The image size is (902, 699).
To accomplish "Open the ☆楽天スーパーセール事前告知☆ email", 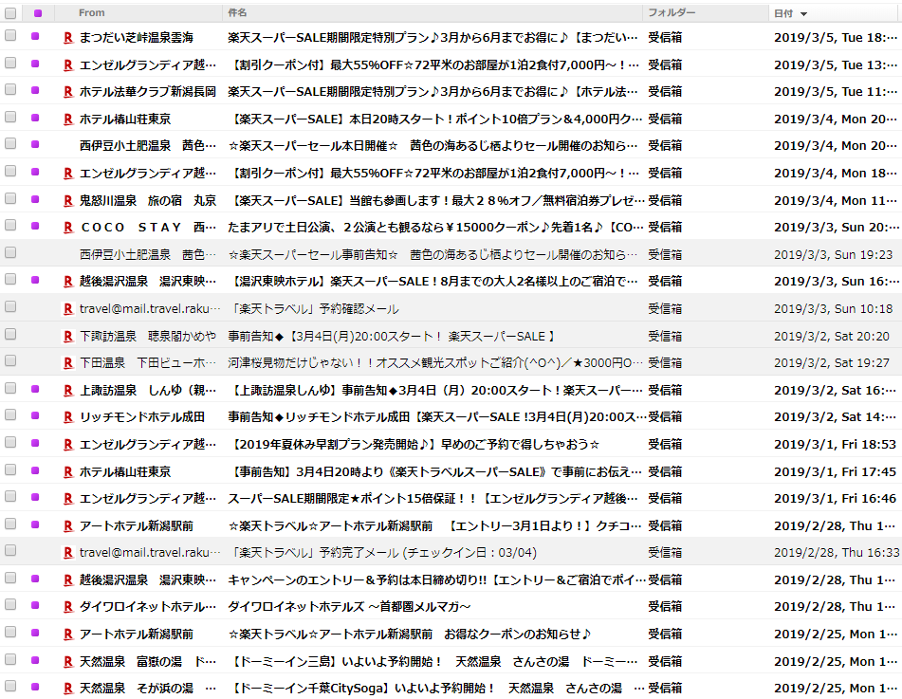I will 433,255.
